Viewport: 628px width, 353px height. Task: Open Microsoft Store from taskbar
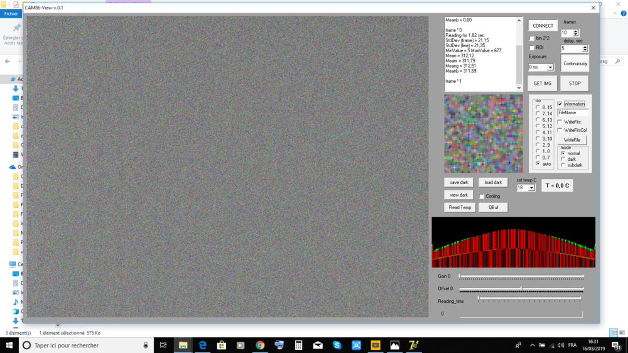point(222,345)
